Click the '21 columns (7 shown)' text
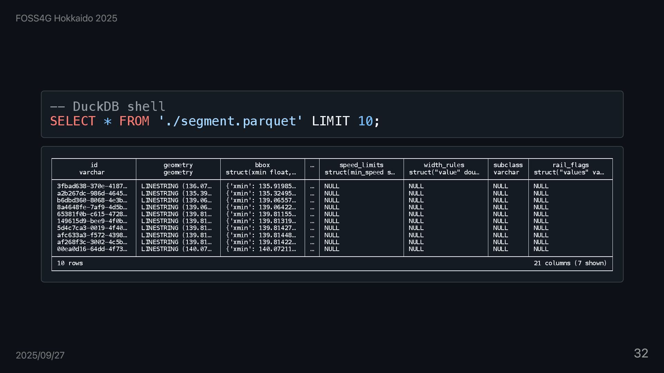The width and height of the screenshot is (664, 373). 570,263
